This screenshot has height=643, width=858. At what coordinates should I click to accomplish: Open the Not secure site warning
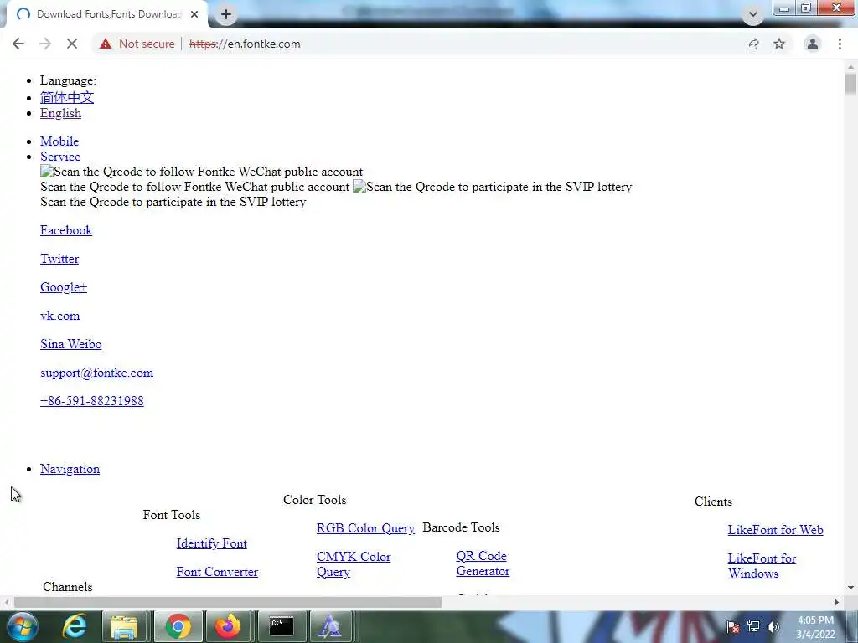point(137,44)
